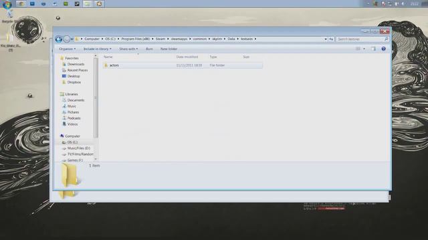This screenshot has width=428, height=240.
Task: Click the Explorer taskbar button
Action: pyautogui.click(x=88, y=4)
